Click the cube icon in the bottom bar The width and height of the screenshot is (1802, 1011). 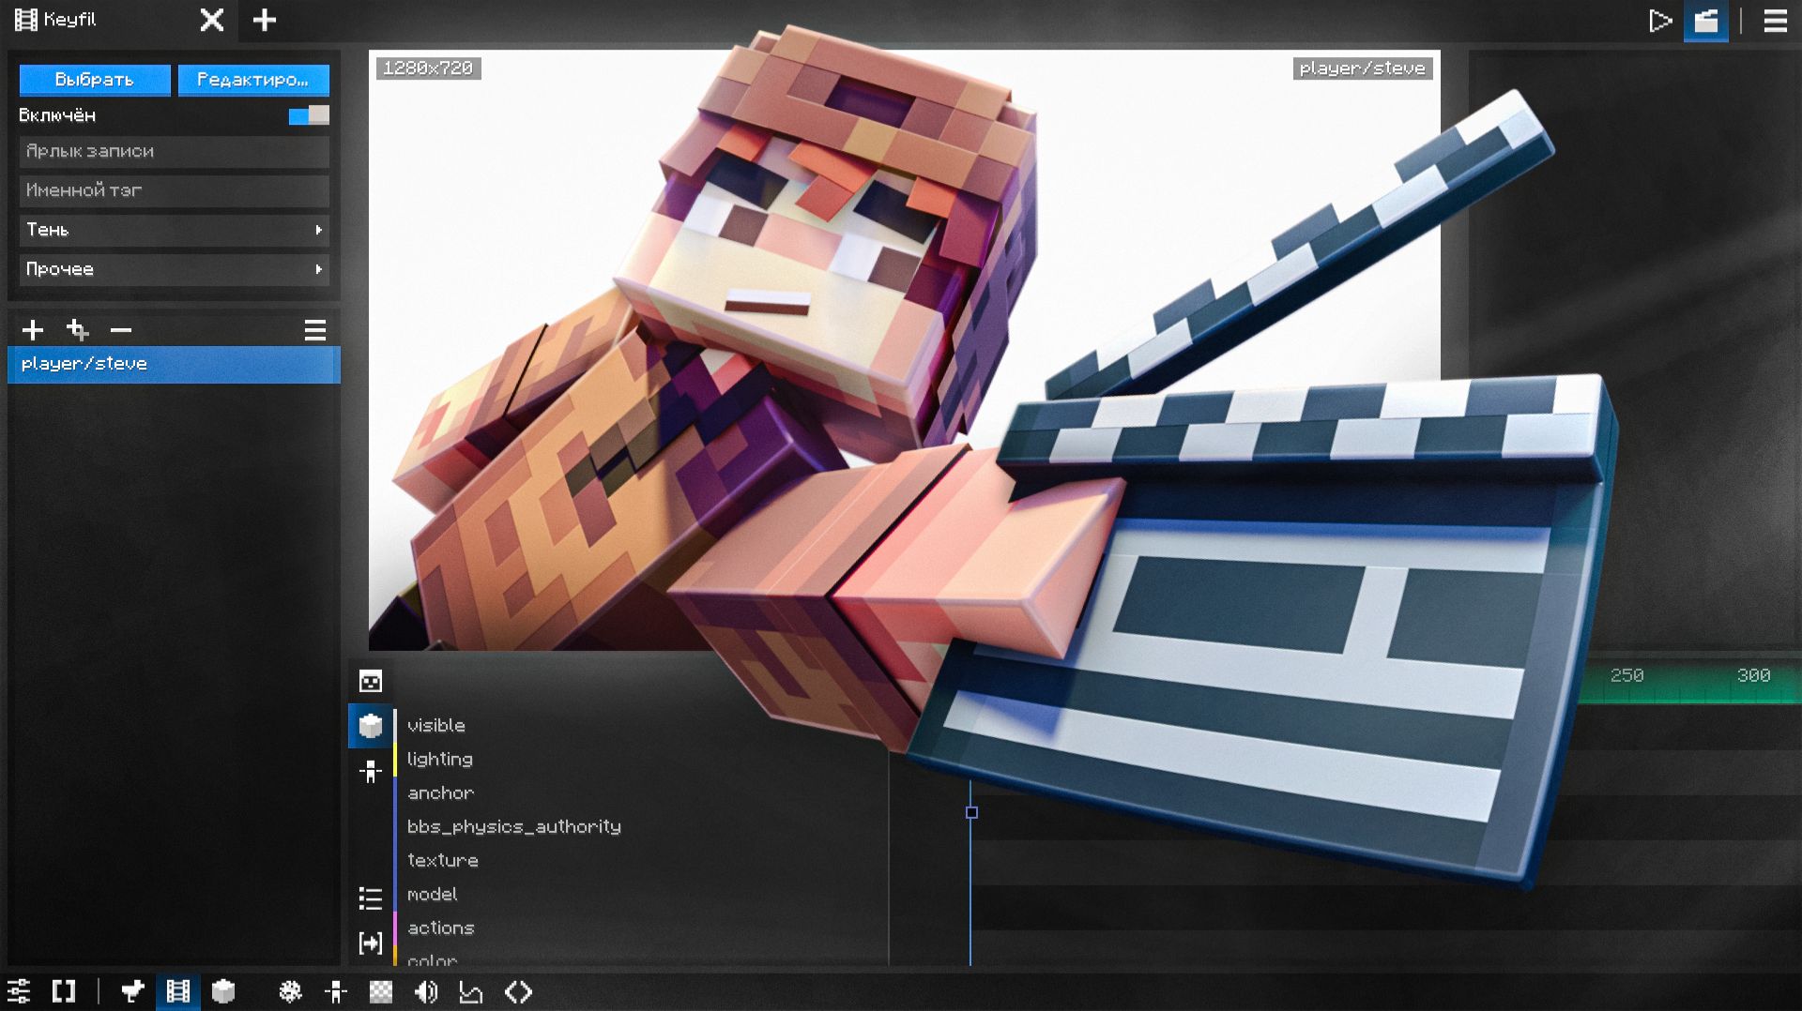pos(223,991)
